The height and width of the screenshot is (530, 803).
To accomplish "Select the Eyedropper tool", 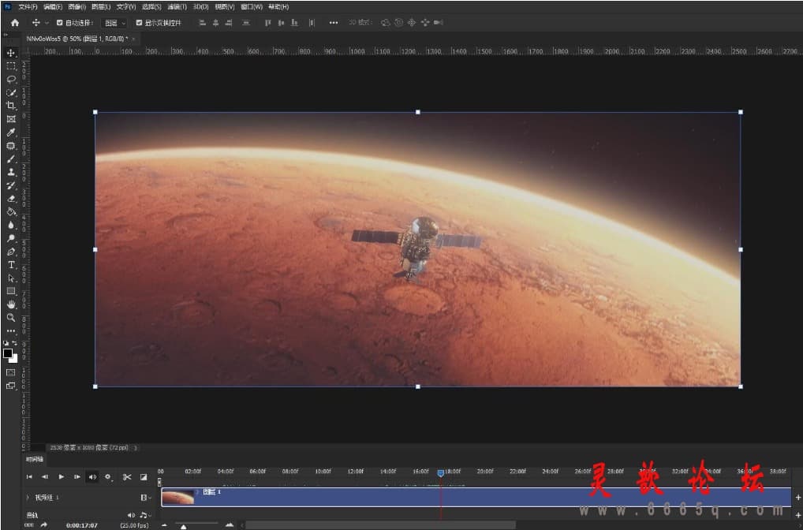I will [11, 132].
